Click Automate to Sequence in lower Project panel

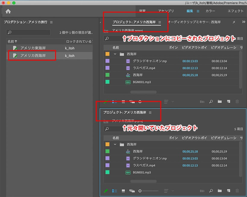(x=202, y=191)
